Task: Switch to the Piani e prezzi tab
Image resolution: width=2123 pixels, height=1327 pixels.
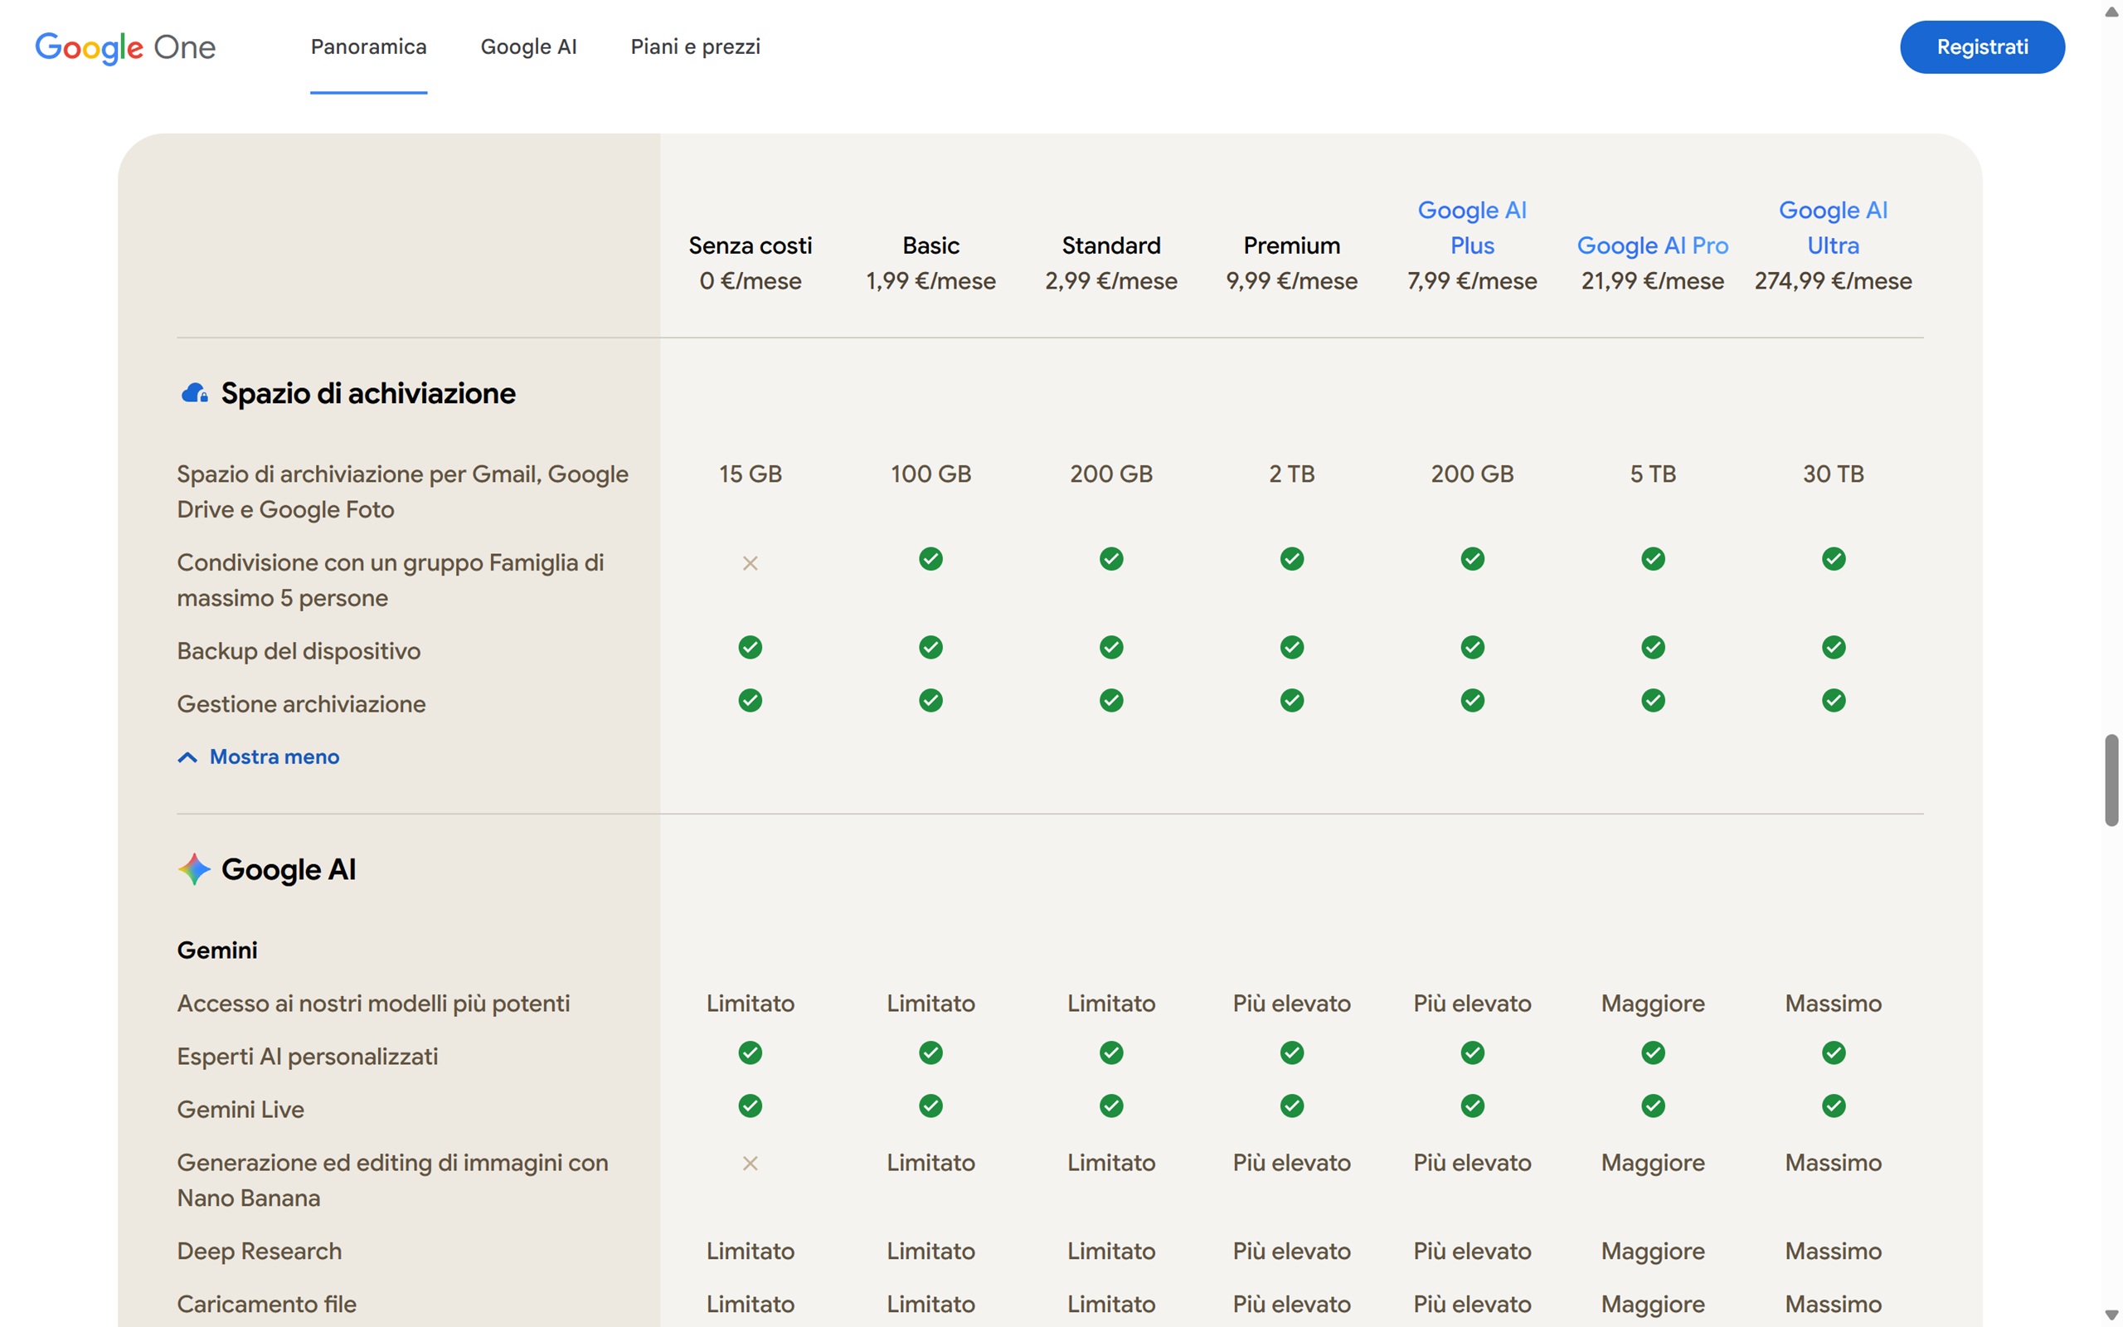Action: coord(695,47)
